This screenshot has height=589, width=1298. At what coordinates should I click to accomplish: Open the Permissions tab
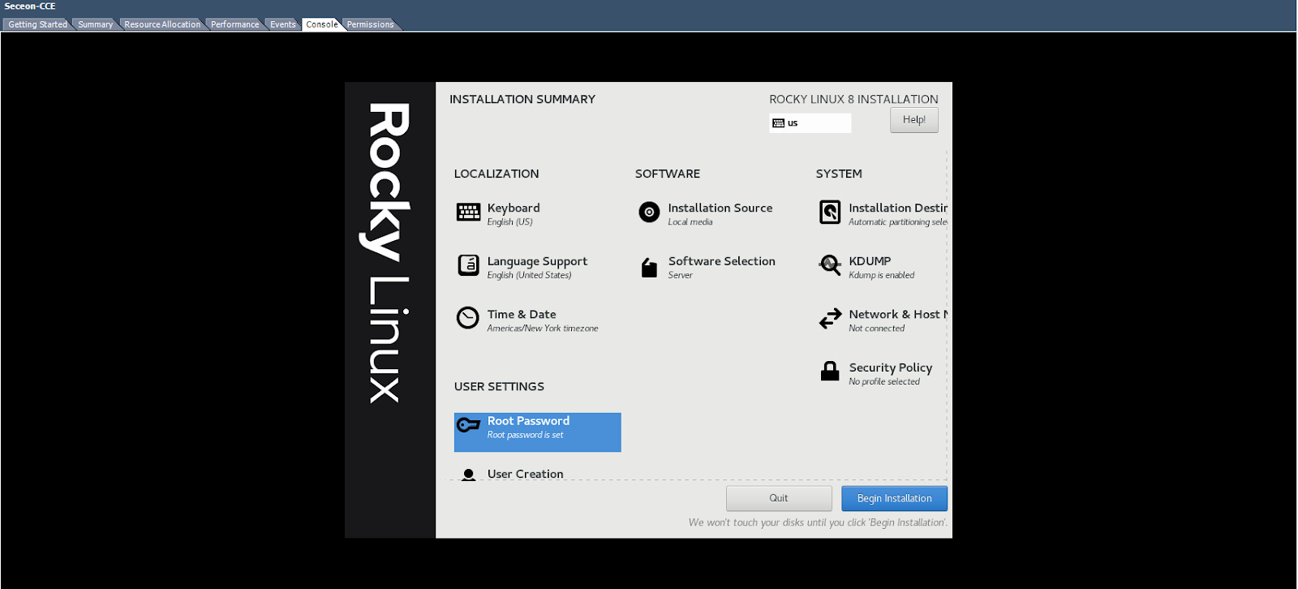[371, 24]
